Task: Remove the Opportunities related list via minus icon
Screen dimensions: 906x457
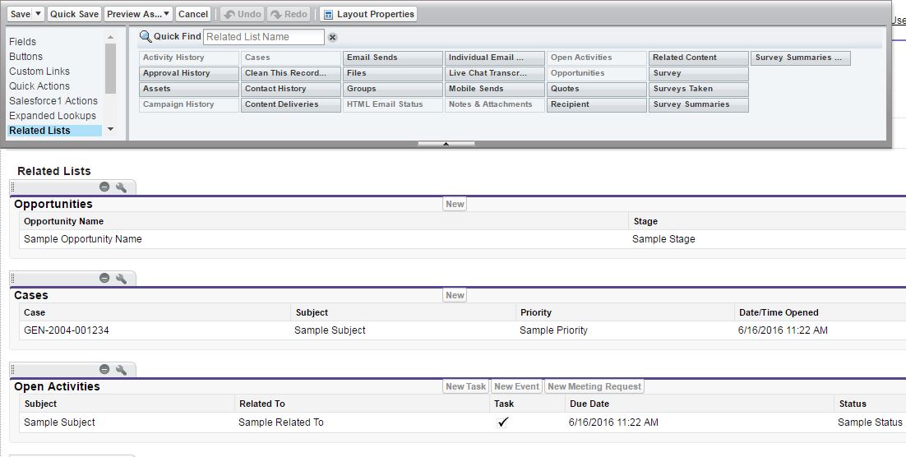Action: (x=104, y=187)
